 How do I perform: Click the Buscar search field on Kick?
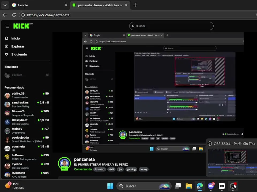[x=171, y=26]
